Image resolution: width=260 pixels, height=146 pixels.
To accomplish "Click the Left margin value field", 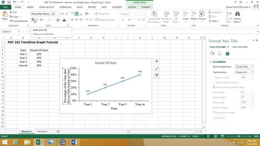I will tap(245, 92).
